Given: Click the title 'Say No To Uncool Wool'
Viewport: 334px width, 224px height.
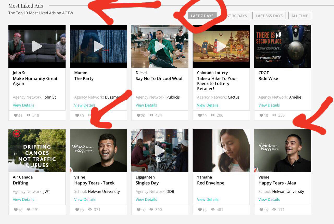Looking at the screenshot, I should 159,78.
